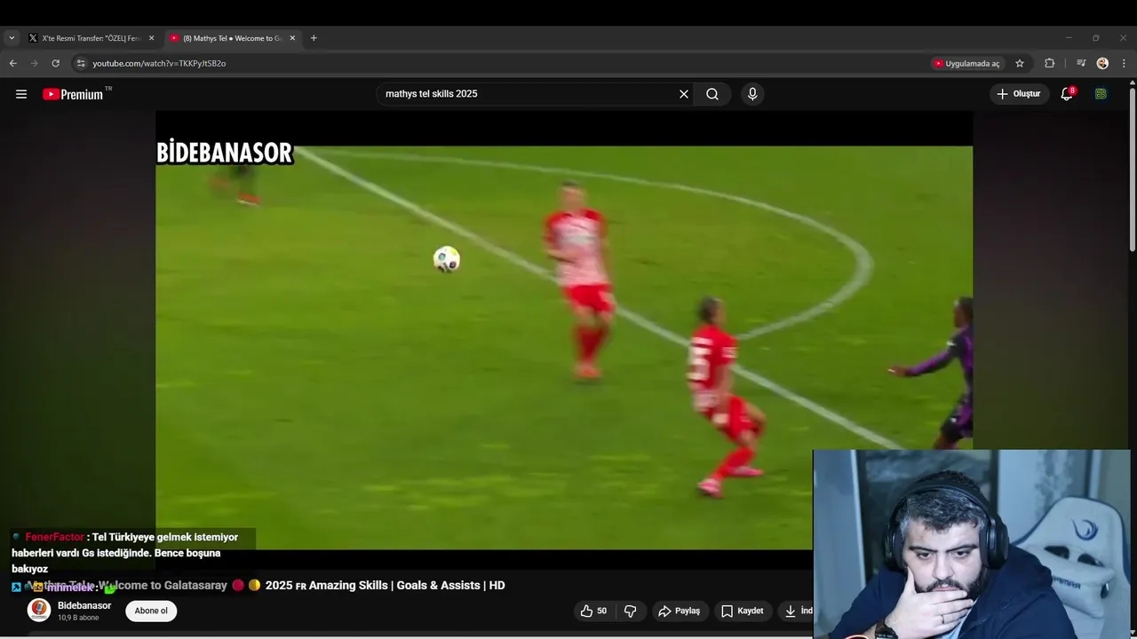Run search with magnifying glass button
1137x639 pixels.
pos(712,94)
